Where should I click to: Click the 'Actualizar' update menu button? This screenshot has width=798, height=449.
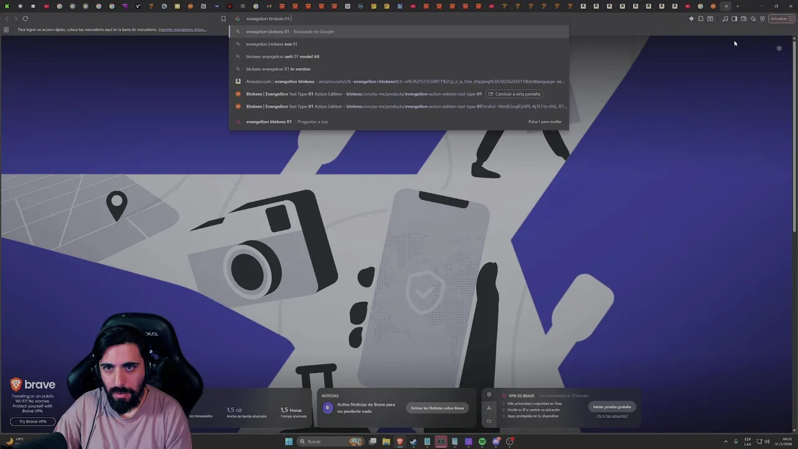pos(781,19)
